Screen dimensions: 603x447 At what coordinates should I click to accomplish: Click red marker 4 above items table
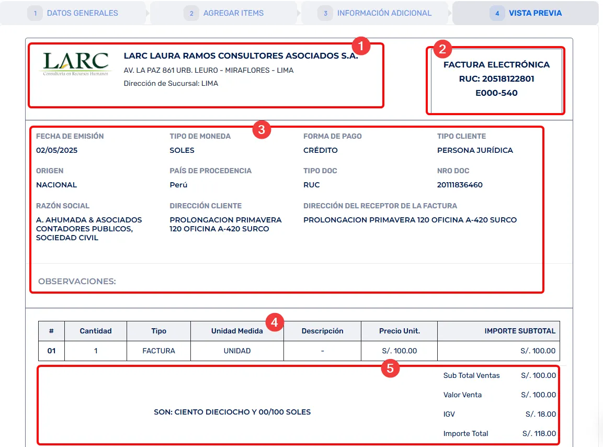[275, 321]
